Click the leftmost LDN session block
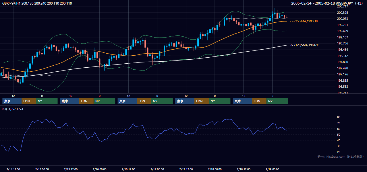Viewport: 367px width, 172px height. tap(29, 101)
